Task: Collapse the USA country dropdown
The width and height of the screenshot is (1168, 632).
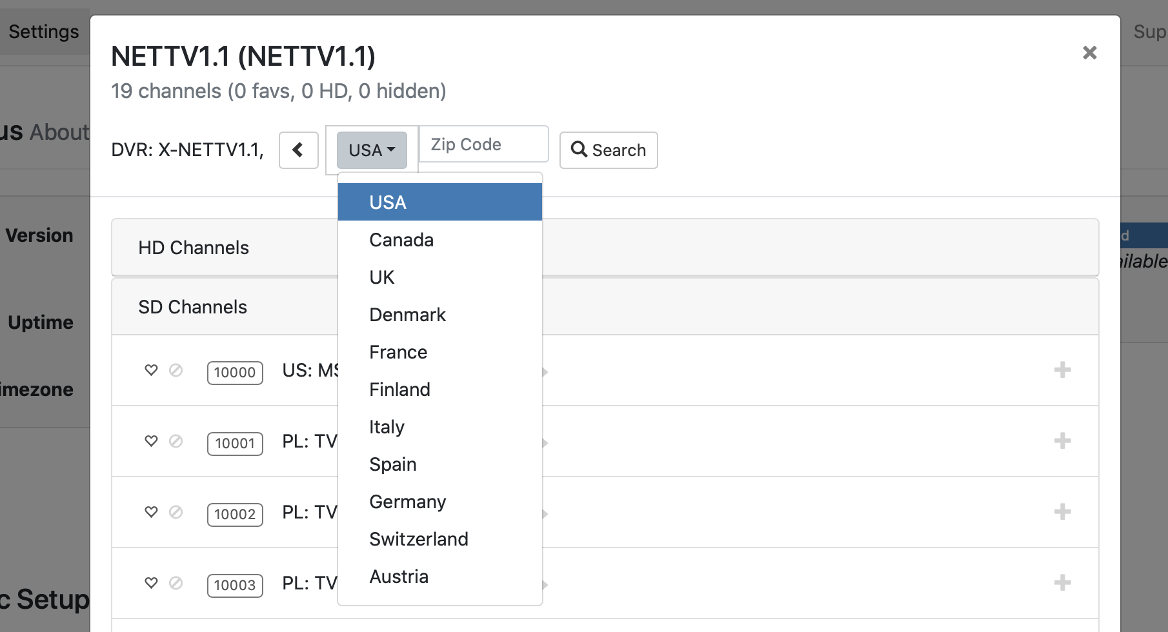Action: click(372, 150)
